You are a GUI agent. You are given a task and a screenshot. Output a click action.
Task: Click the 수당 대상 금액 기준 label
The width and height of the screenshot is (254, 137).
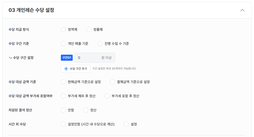coord(22,82)
